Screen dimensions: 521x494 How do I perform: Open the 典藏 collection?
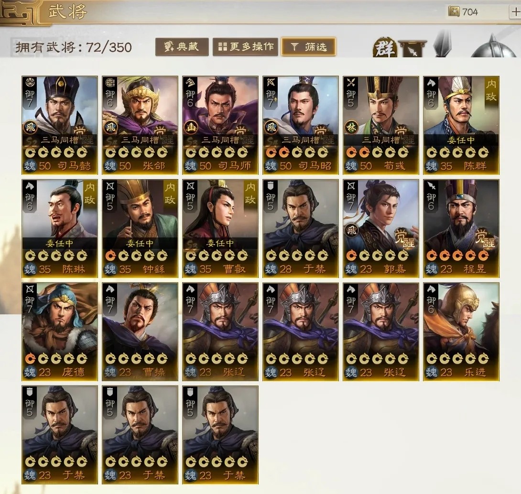182,47
